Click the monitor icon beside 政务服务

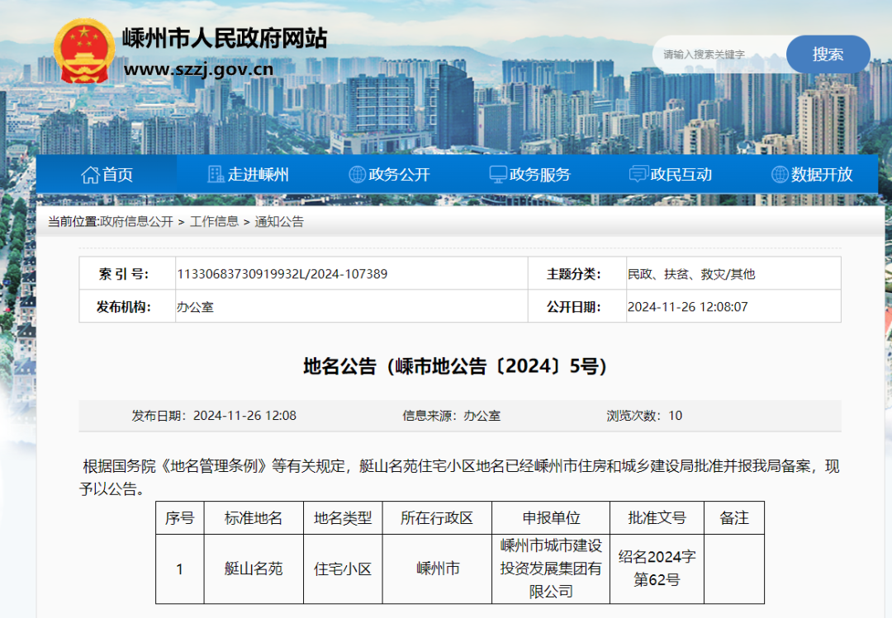(x=498, y=175)
